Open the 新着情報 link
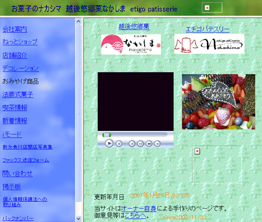 pyautogui.click(x=15, y=121)
